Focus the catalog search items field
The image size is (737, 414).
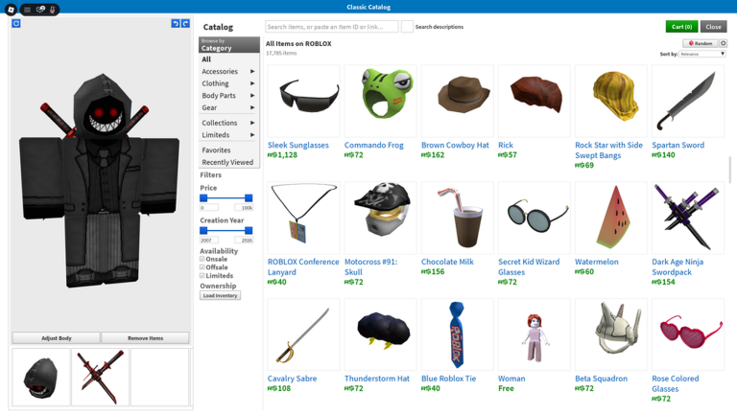(x=332, y=27)
